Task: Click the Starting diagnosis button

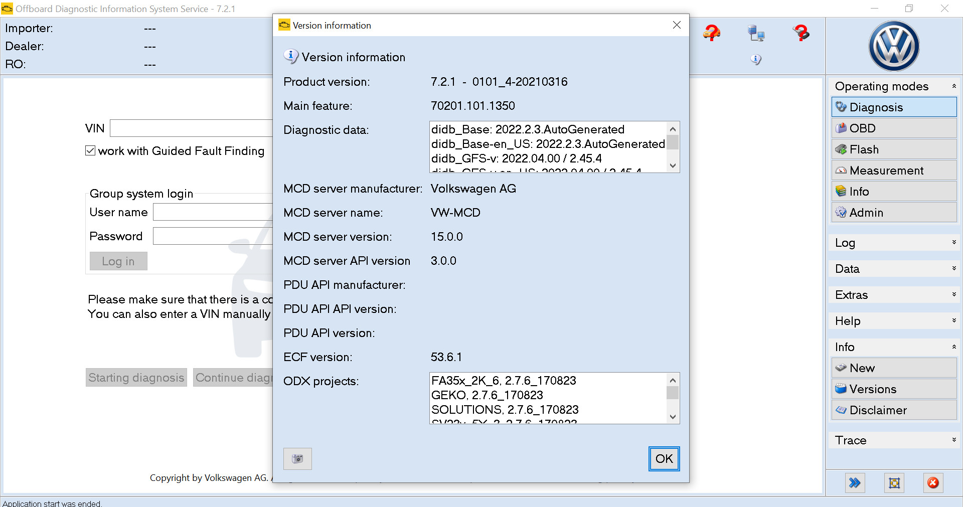Action: pyautogui.click(x=136, y=377)
